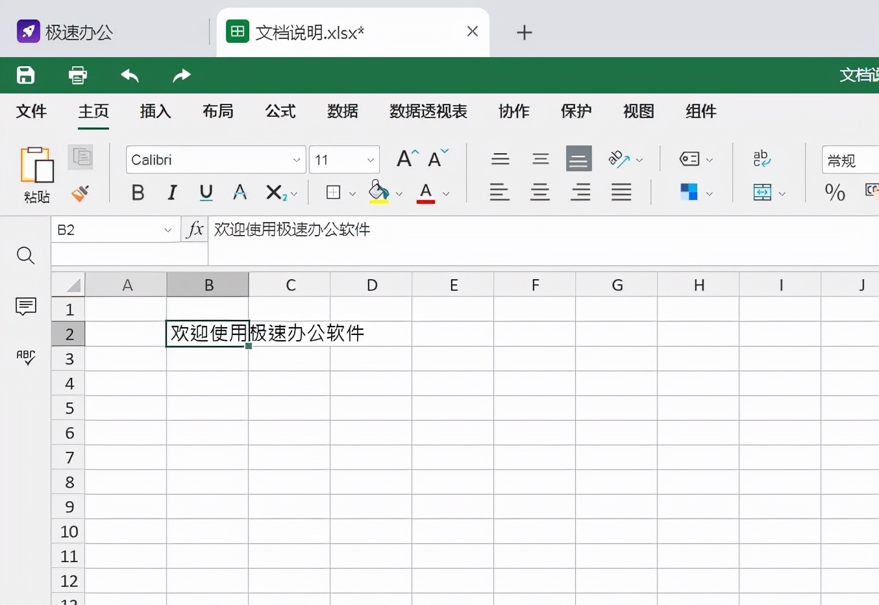Image resolution: width=879 pixels, height=605 pixels.
Task: Create a new document with the plus tab
Action: point(524,32)
